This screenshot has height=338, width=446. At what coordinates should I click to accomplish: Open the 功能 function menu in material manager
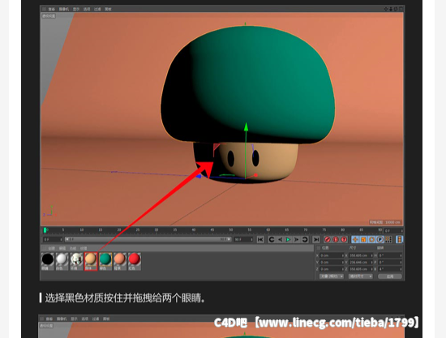pos(73,248)
